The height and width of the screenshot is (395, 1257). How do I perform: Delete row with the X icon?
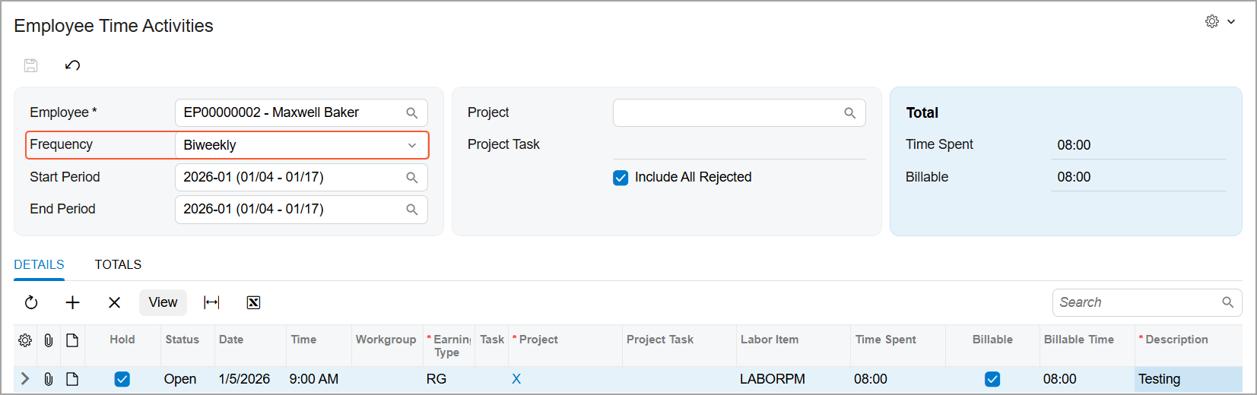pyautogui.click(x=115, y=302)
